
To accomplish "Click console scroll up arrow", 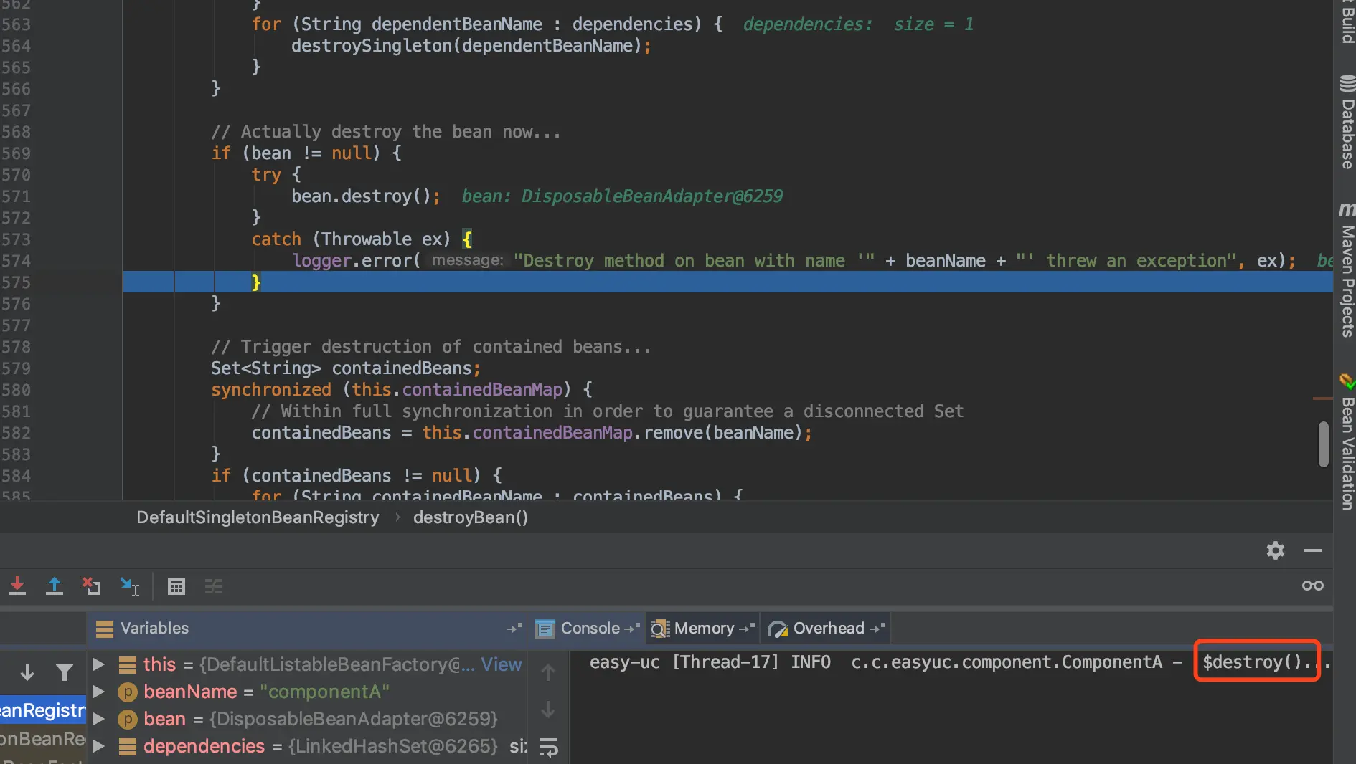I will click(x=548, y=672).
